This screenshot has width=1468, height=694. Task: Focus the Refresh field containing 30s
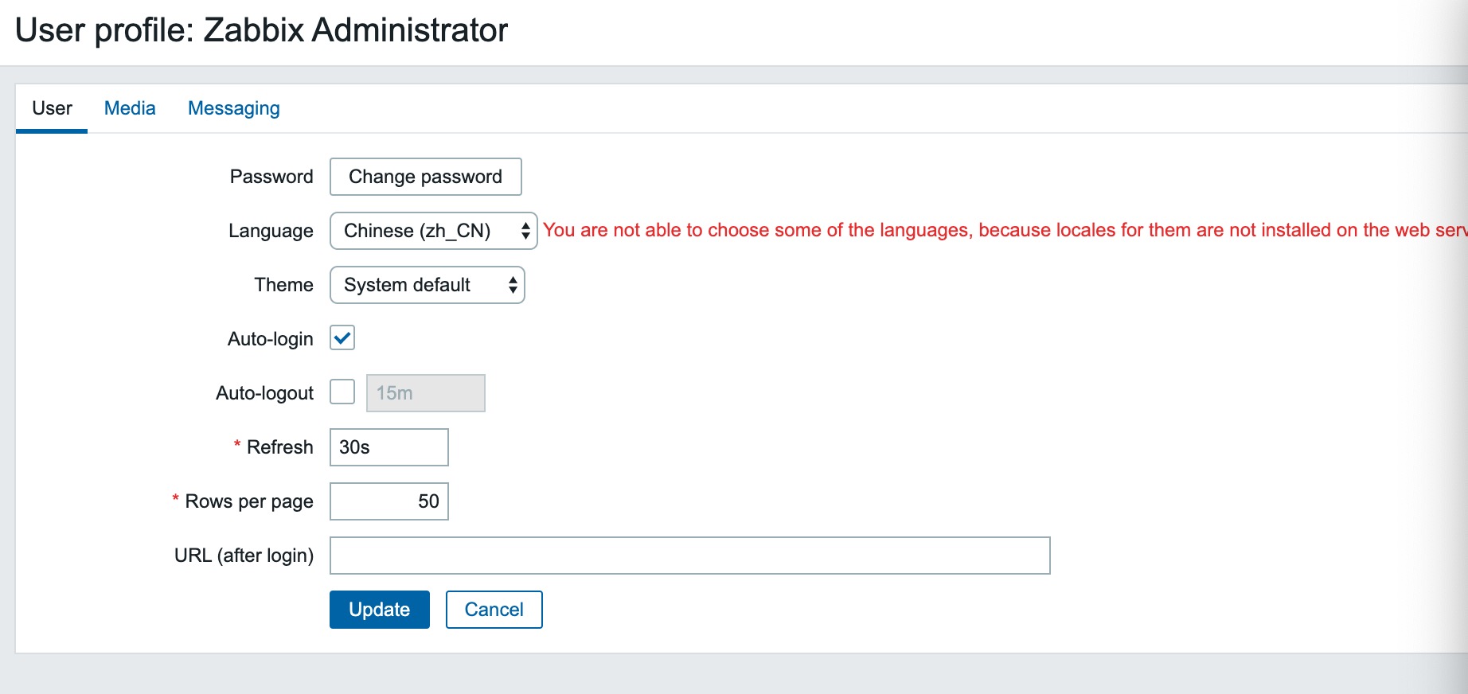(389, 447)
